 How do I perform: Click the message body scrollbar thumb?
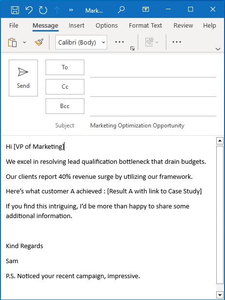220,215
